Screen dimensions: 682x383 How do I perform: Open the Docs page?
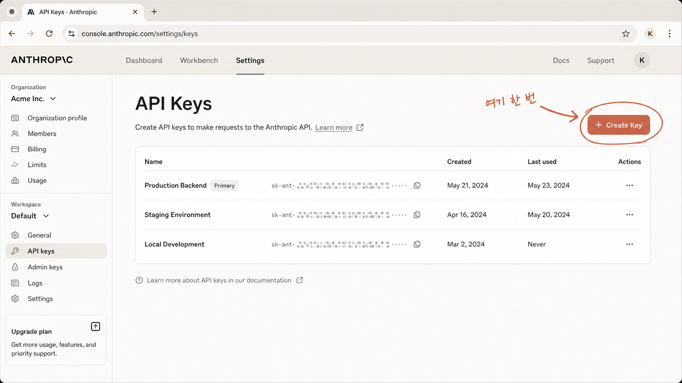[561, 60]
